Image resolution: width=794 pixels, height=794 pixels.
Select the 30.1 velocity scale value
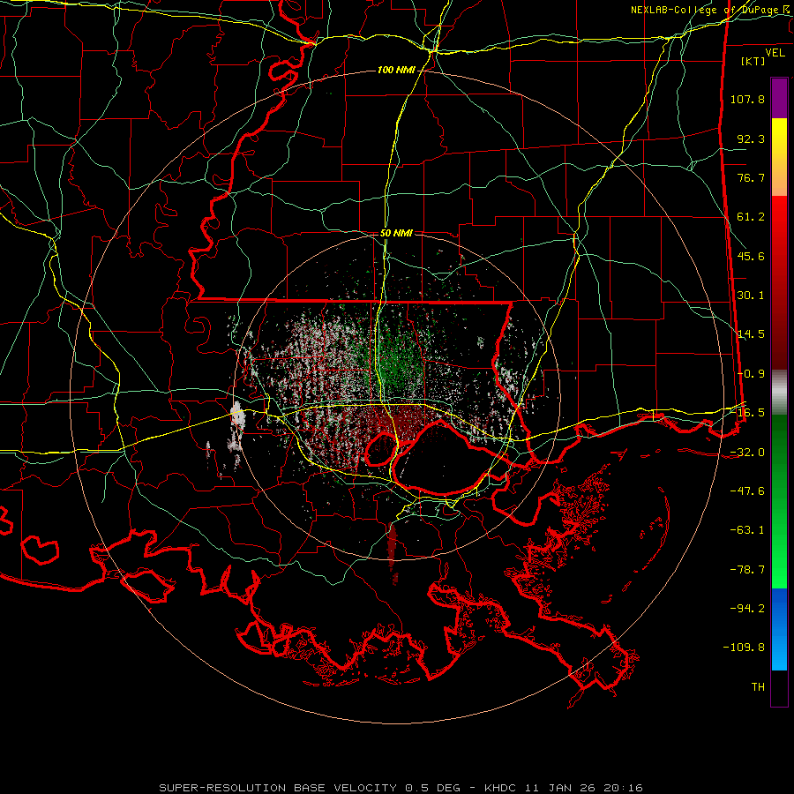[x=751, y=296]
